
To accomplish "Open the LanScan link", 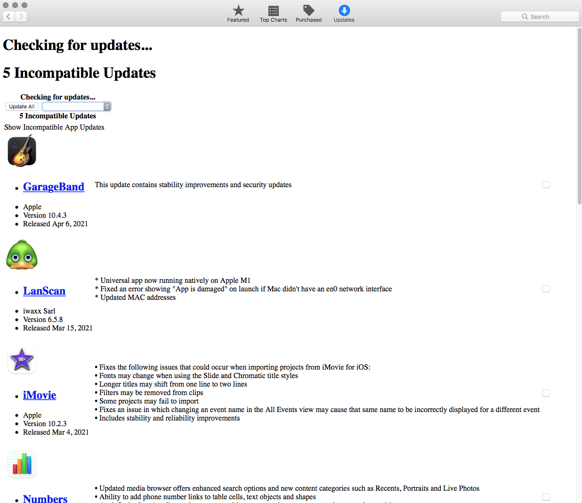I will pyautogui.click(x=44, y=291).
